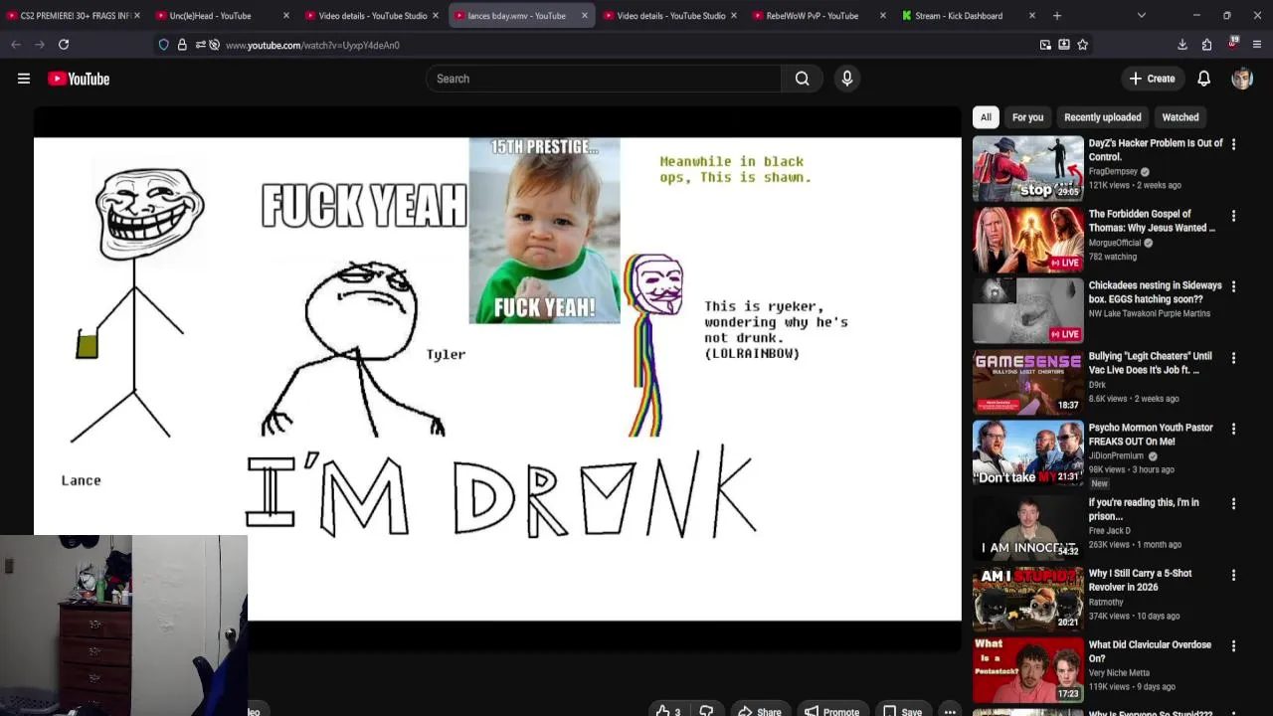Open the If you're reading this title
The width and height of the screenshot is (1273, 716).
click(1144, 509)
